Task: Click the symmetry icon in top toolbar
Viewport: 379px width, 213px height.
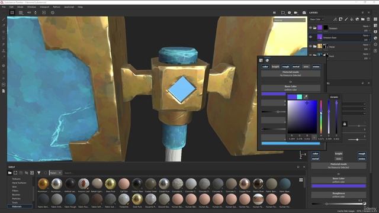Action: click(29, 12)
